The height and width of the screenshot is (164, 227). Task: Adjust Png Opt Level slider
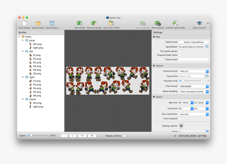[x=183, y=81]
